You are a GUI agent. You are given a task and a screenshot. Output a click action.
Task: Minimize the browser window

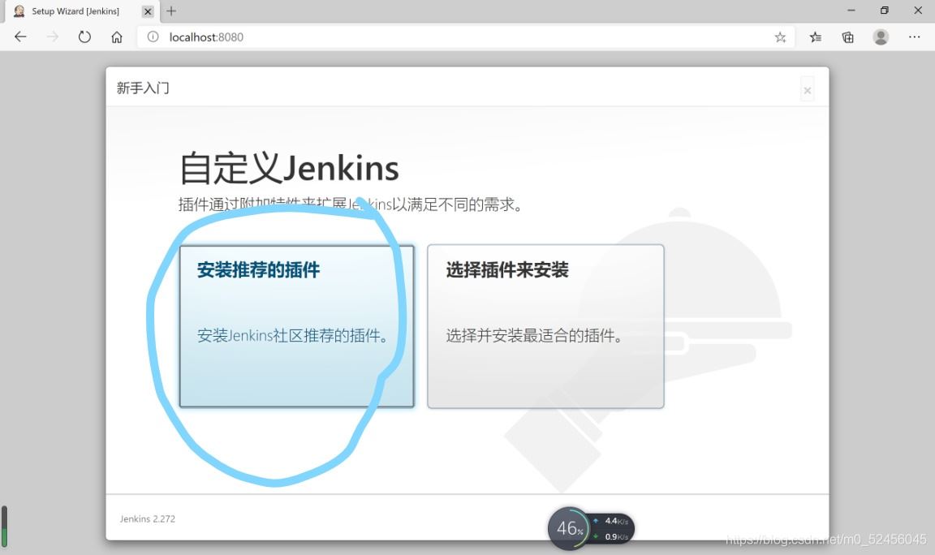point(851,10)
